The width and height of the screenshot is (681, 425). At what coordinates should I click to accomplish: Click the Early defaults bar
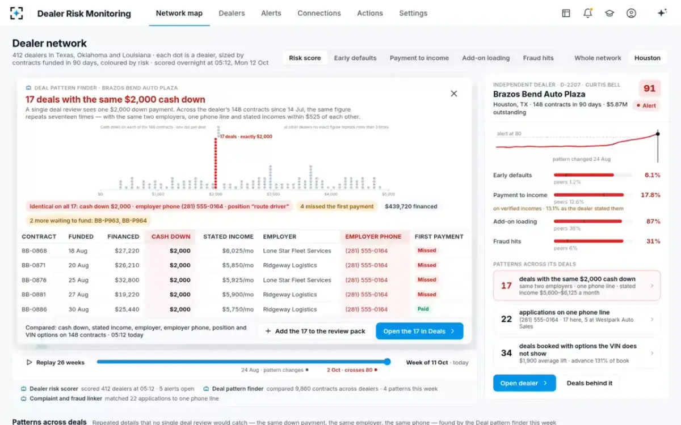click(592, 175)
